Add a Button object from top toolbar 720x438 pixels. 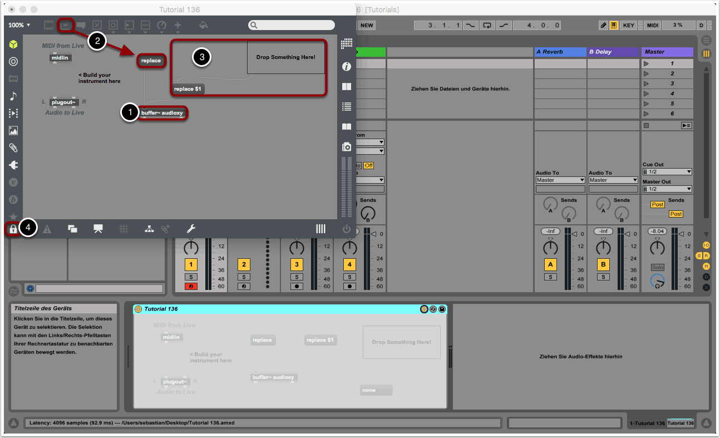[x=114, y=25]
